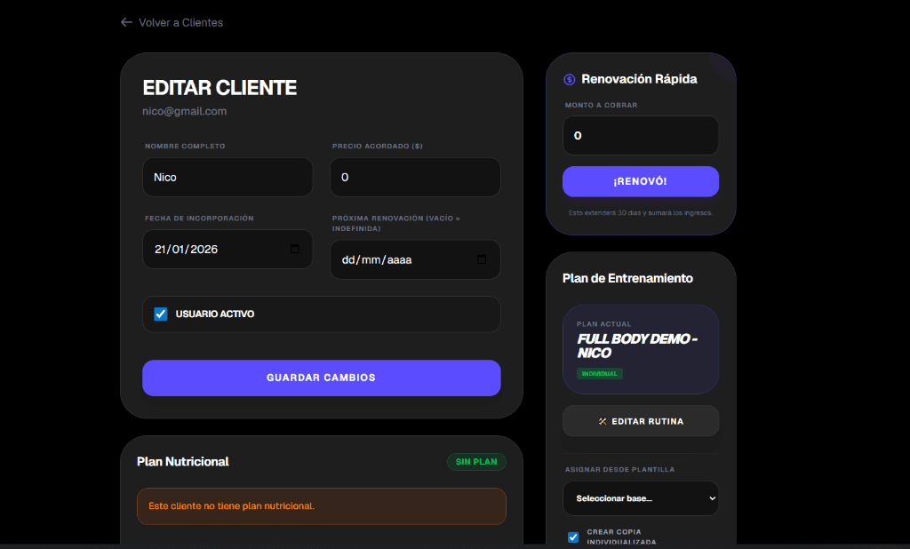Click the Editar Rutina button
This screenshot has height=549, width=910.
pos(640,420)
